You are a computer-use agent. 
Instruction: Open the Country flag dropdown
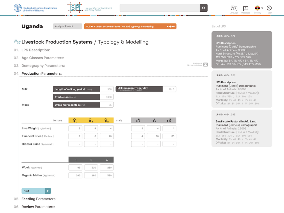[x=259, y=8]
